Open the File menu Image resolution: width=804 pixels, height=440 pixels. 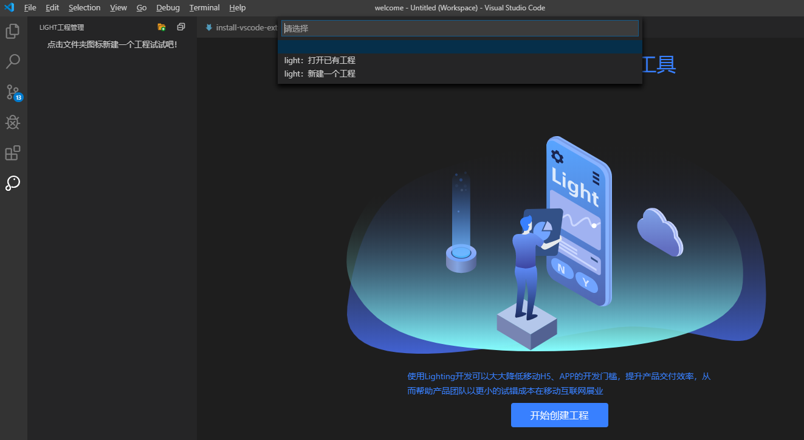tap(30, 8)
